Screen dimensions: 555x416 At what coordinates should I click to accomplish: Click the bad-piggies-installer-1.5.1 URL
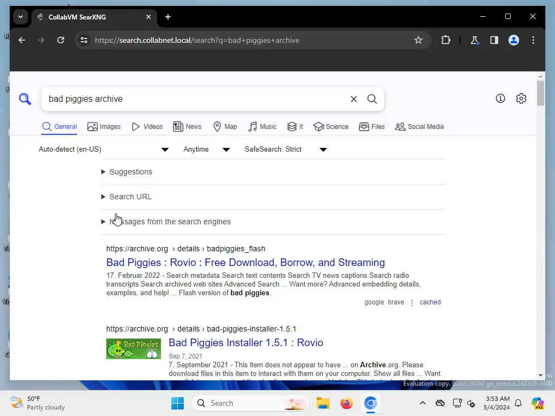click(x=201, y=329)
